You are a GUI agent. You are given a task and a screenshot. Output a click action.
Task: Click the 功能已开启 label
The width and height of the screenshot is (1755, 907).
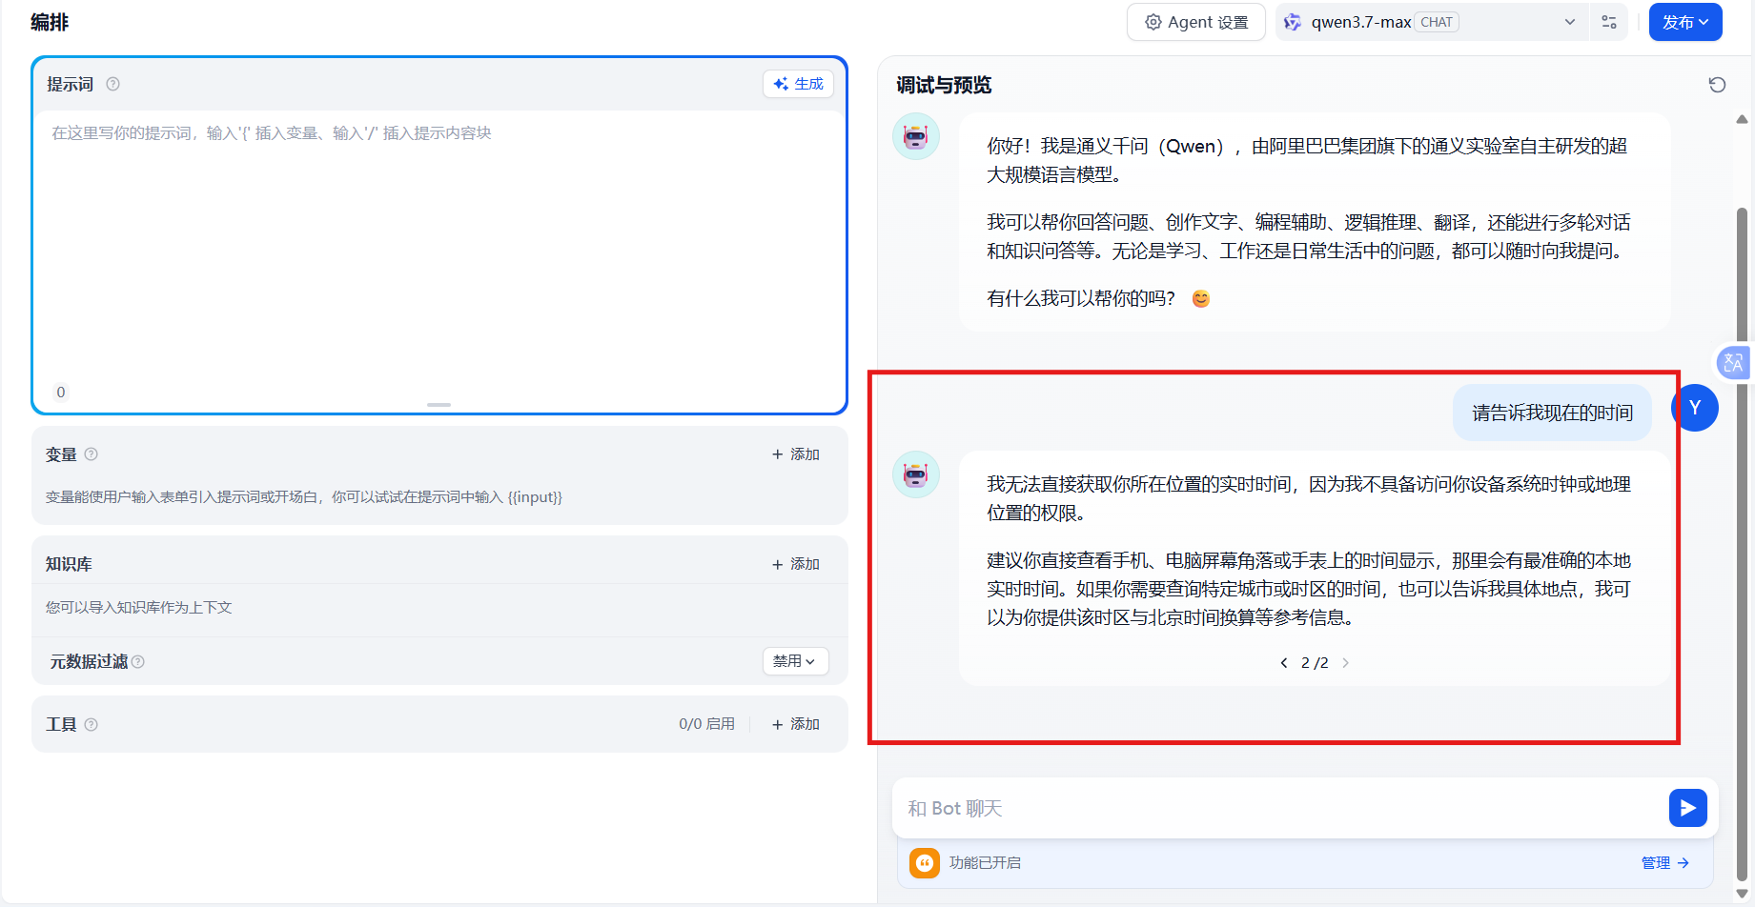985,862
